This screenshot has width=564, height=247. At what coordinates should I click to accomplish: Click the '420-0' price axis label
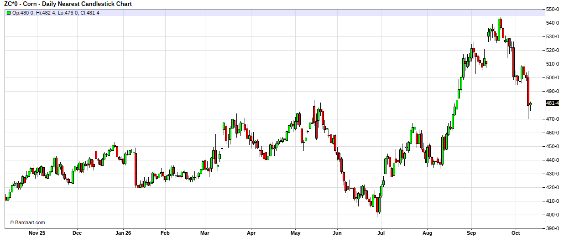tap(553, 187)
